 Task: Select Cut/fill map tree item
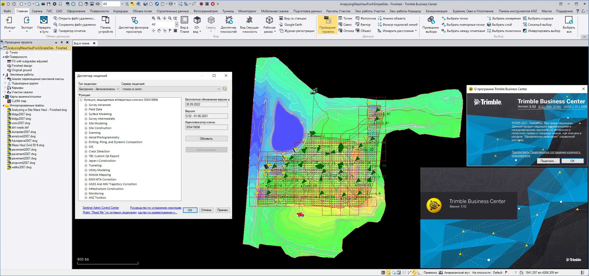pos(19,101)
